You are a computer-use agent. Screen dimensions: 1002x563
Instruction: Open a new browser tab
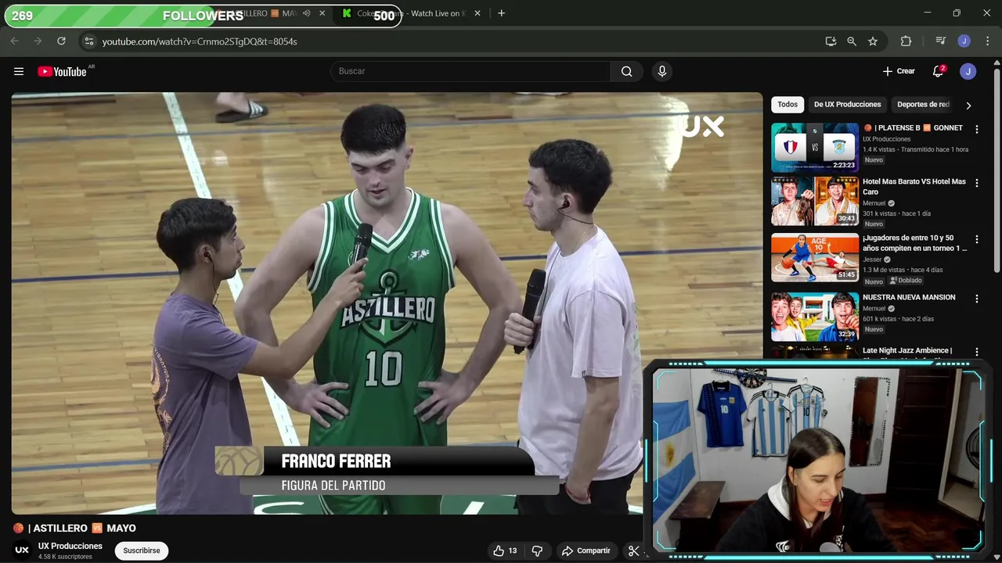[502, 13]
